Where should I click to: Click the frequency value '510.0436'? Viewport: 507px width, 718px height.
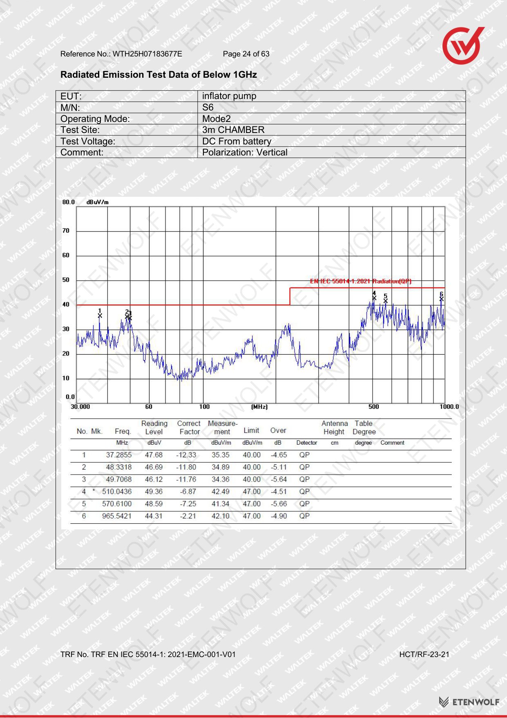117,492
